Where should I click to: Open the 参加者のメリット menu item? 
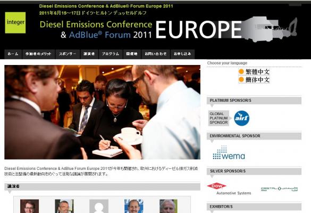38,54
